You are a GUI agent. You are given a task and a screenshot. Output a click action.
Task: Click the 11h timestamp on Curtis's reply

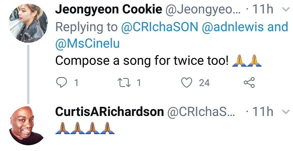coord(263,112)
